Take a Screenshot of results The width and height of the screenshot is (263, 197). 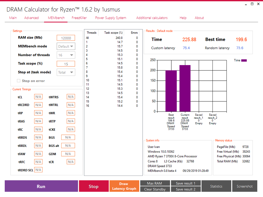[244, 186]
